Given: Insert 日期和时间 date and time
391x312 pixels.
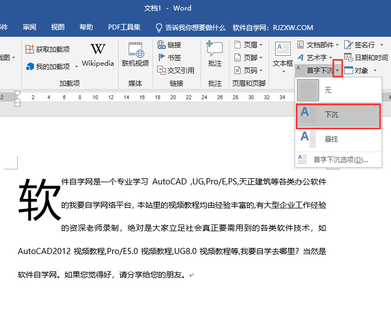Looking at the screenshot, I should (366, 57).
